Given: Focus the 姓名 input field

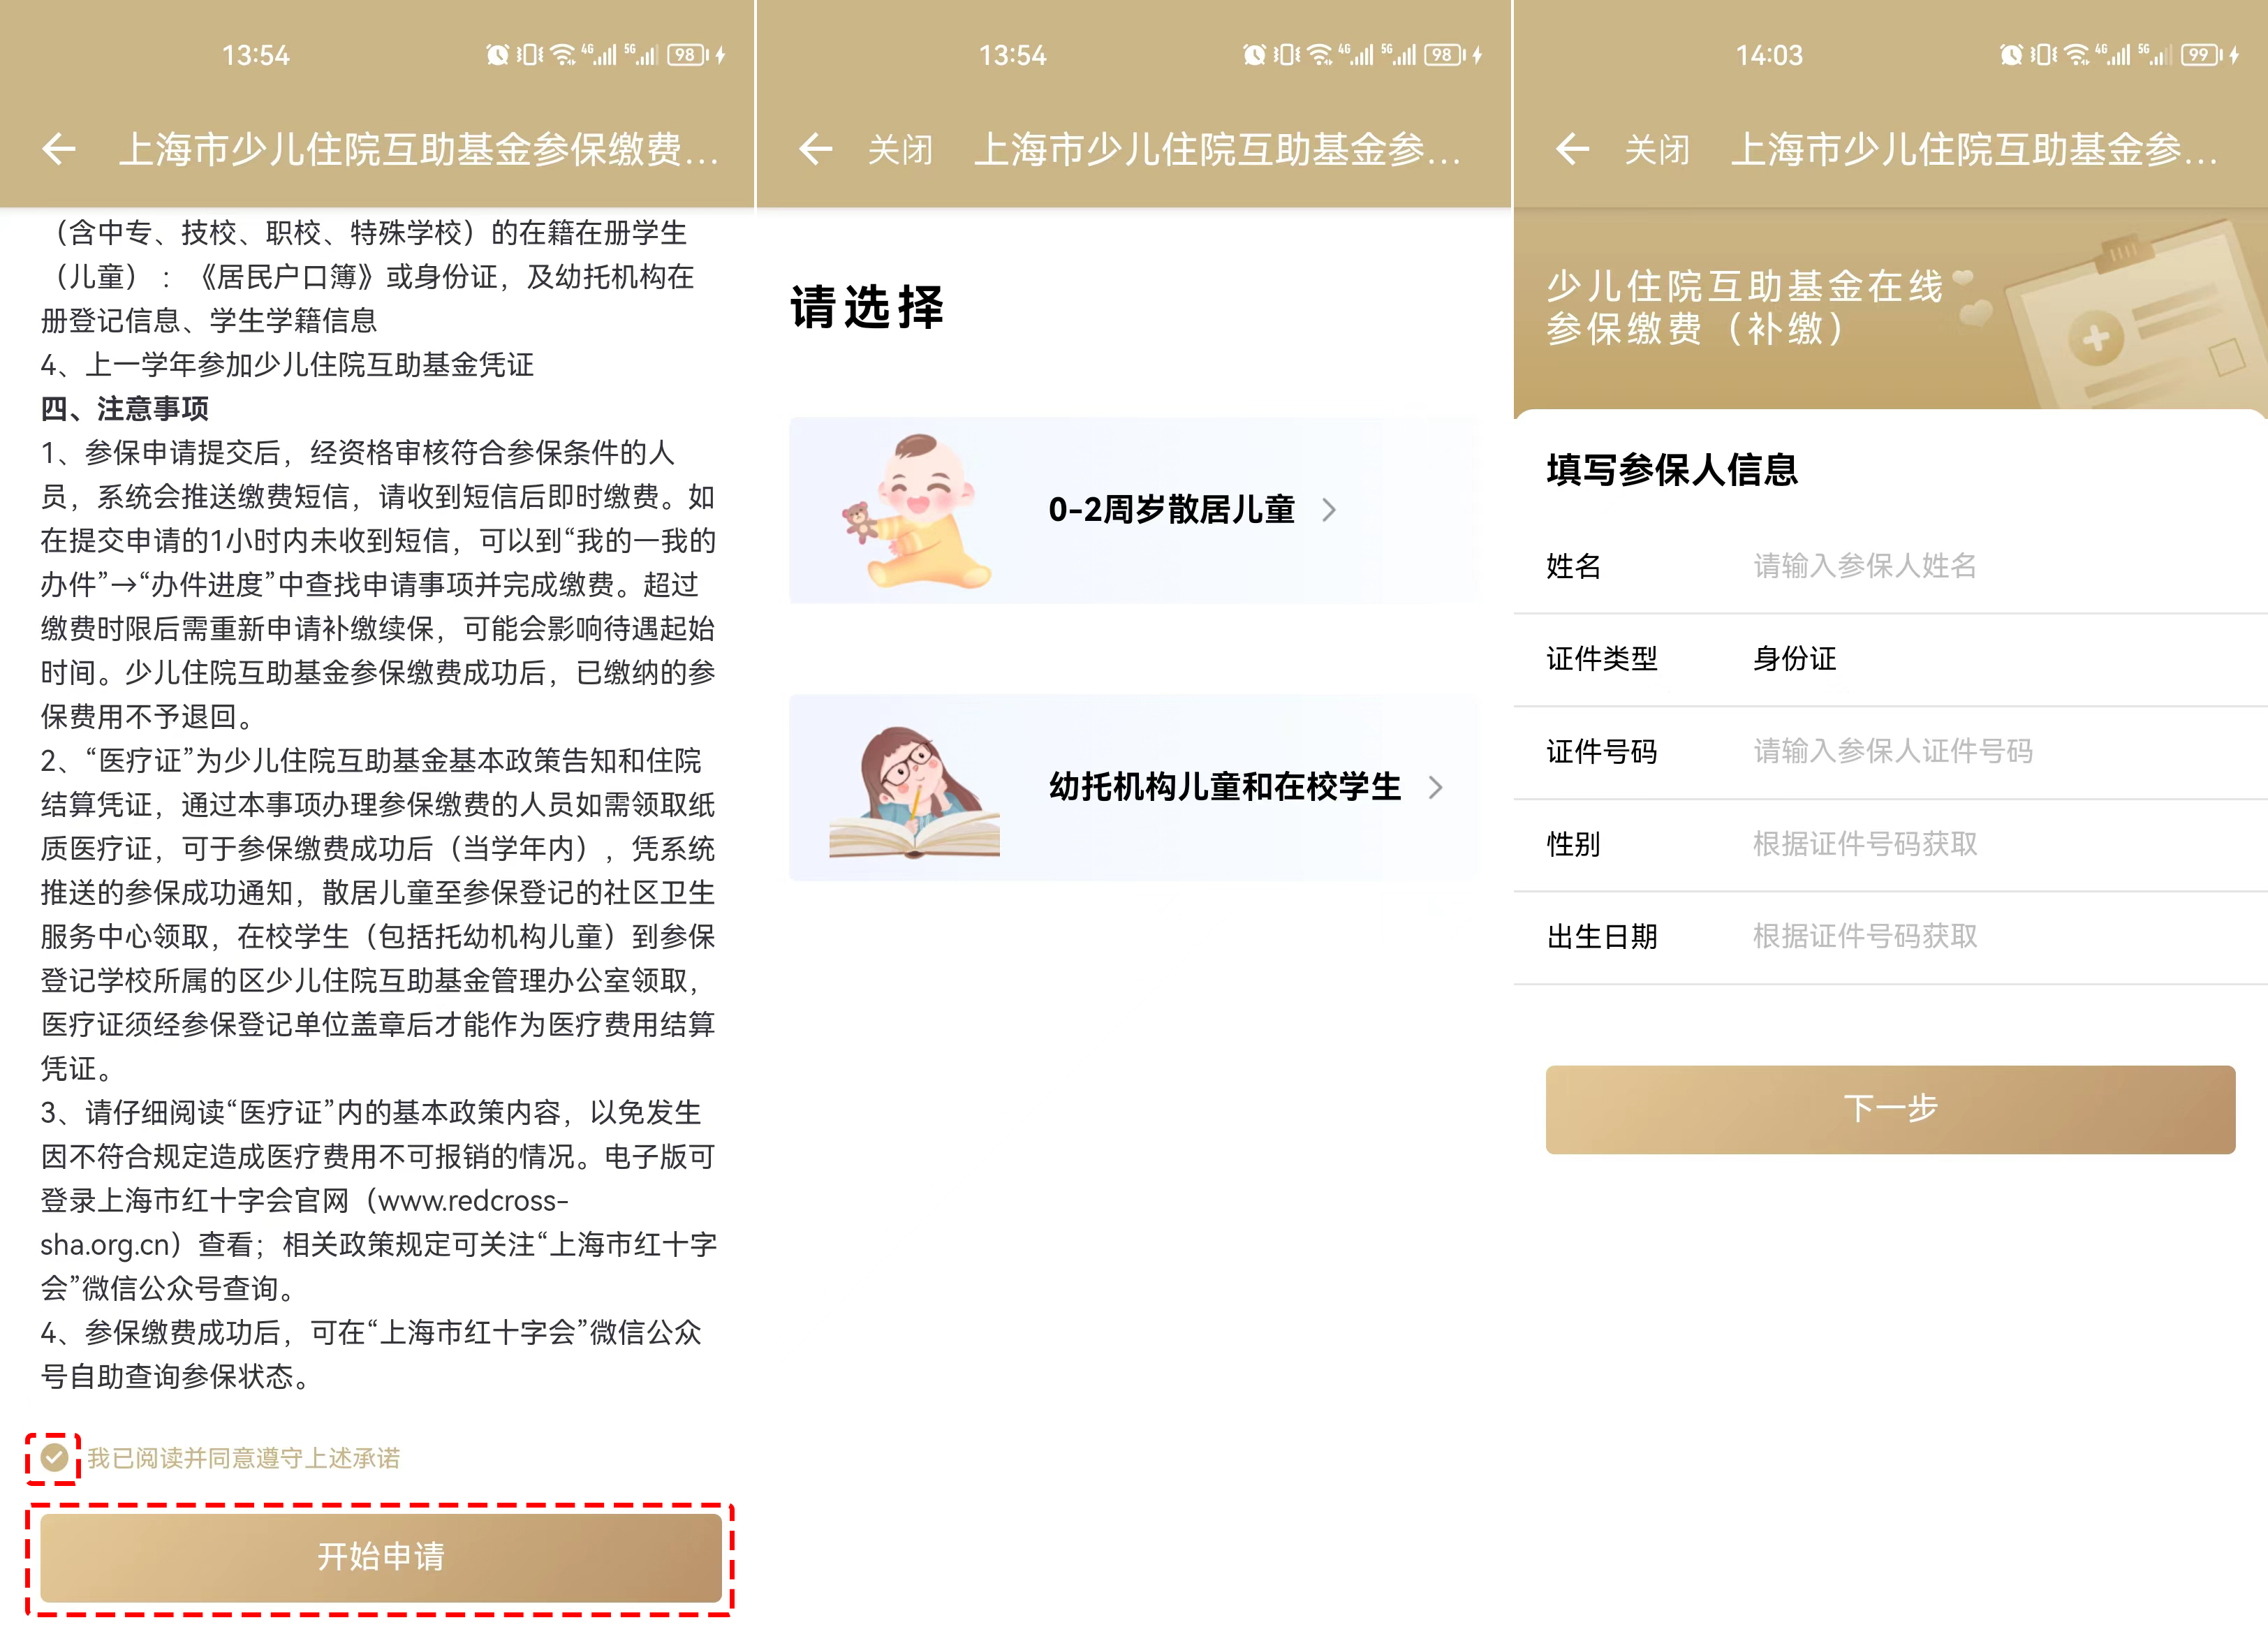Looking at the screenshot, I should [1864, 566].
